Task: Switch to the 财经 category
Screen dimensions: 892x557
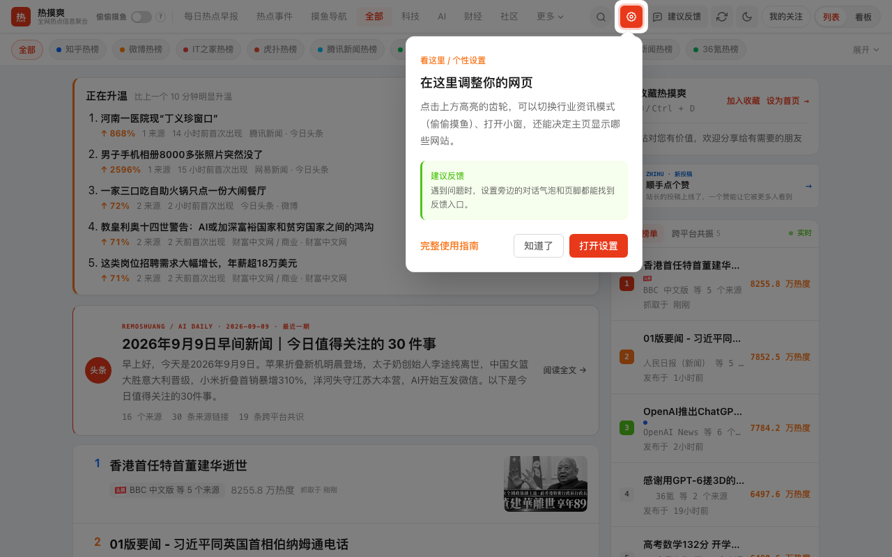Action: pos(473,16)
